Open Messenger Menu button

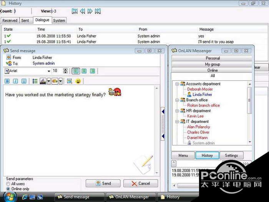[183, 155]
